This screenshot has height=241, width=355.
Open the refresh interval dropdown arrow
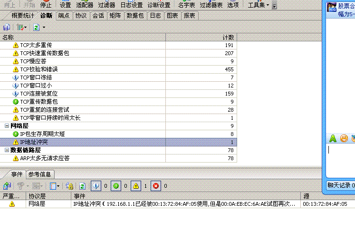point(44,28)
